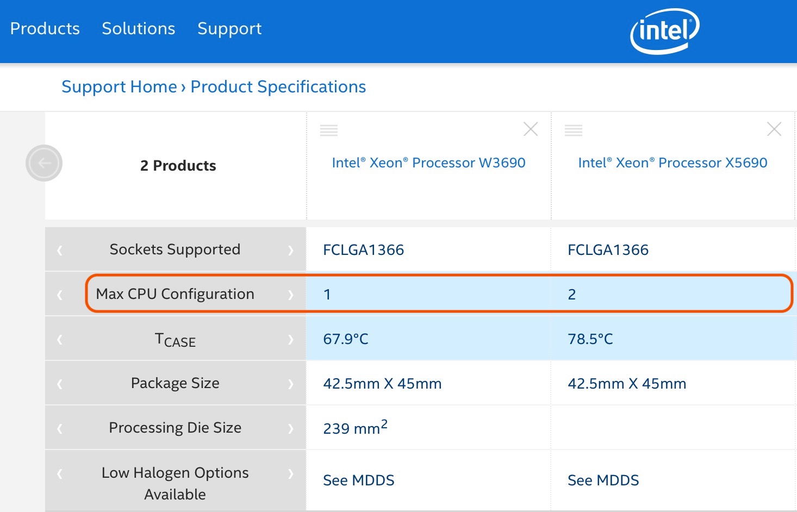The image size is (797, 512).
Task: Select Low Halogen Options Available label
Action: tap(175, 483)
